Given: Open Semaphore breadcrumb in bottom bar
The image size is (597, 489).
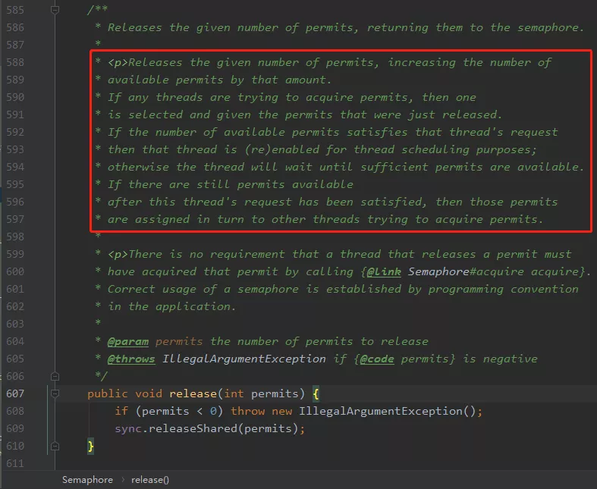Looking at the screenshot, I should (x=87, y=480).
